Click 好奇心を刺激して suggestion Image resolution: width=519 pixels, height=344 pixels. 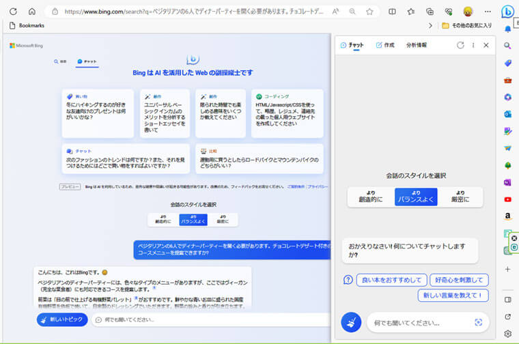(459, 280)
